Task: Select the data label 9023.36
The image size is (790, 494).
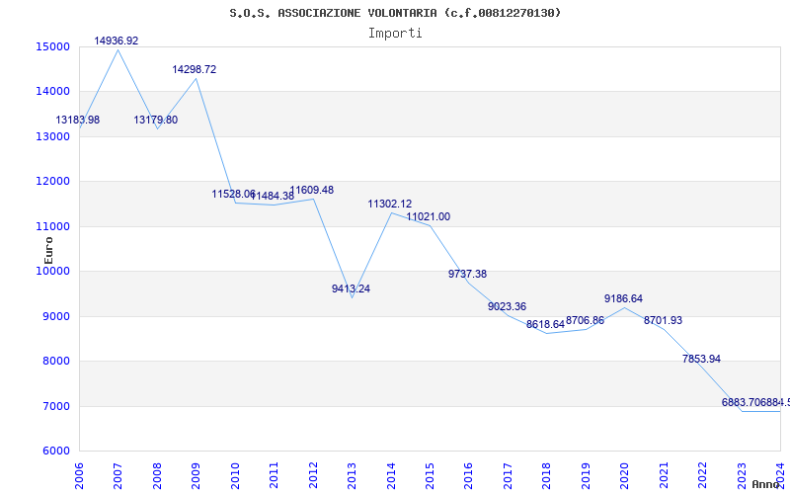Action: [507, 306]
